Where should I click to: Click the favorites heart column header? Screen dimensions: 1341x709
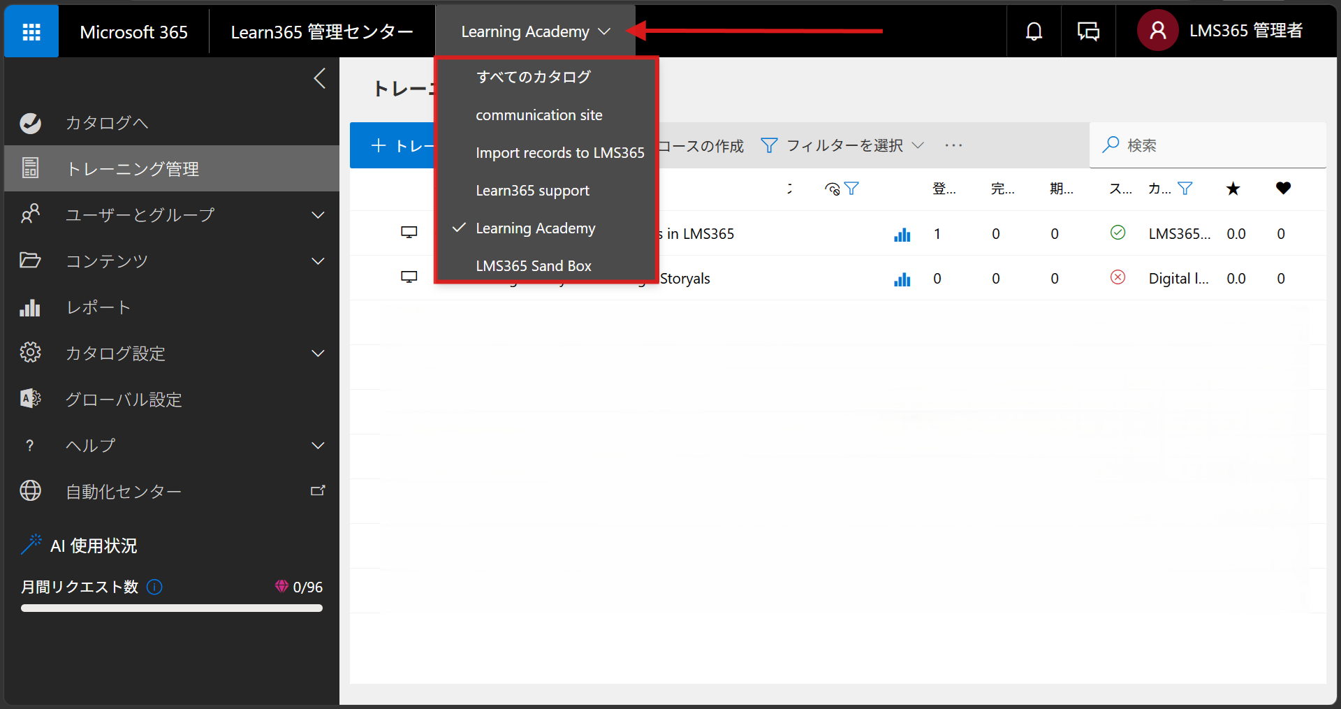coord(1283,188)
